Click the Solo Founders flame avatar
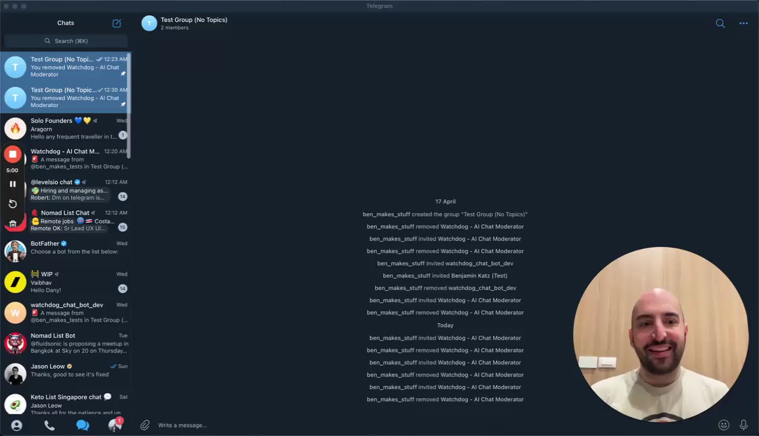 pyautogui.click(x=15, y=128)
